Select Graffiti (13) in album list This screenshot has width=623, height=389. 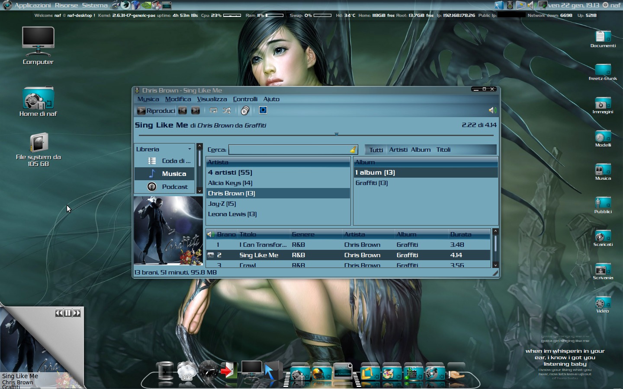click(426, 183)
